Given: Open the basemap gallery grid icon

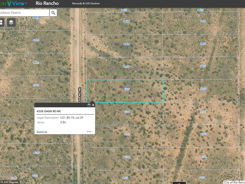Looking at the screenshot, I should pos(1,22).
